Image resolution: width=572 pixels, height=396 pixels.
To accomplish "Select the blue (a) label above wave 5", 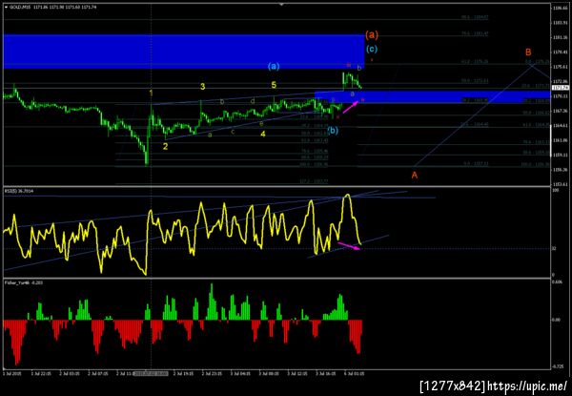I will (274, 67).
